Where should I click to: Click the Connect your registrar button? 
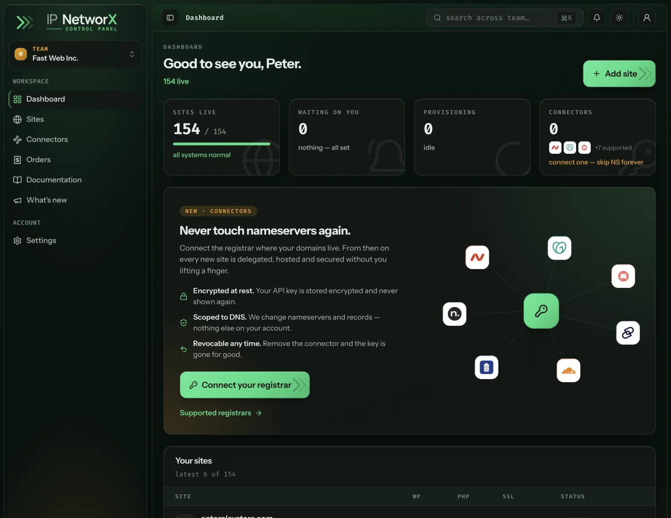point(245,385)
